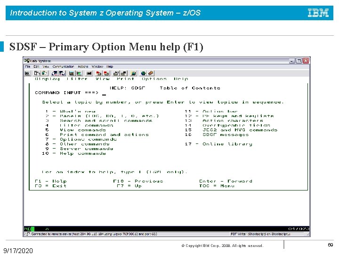This screenshot has width=339, height=254.
Task: Click topic 2 Panels (LOG, DA, I, O, etc.)
Action: pos(102,116)
